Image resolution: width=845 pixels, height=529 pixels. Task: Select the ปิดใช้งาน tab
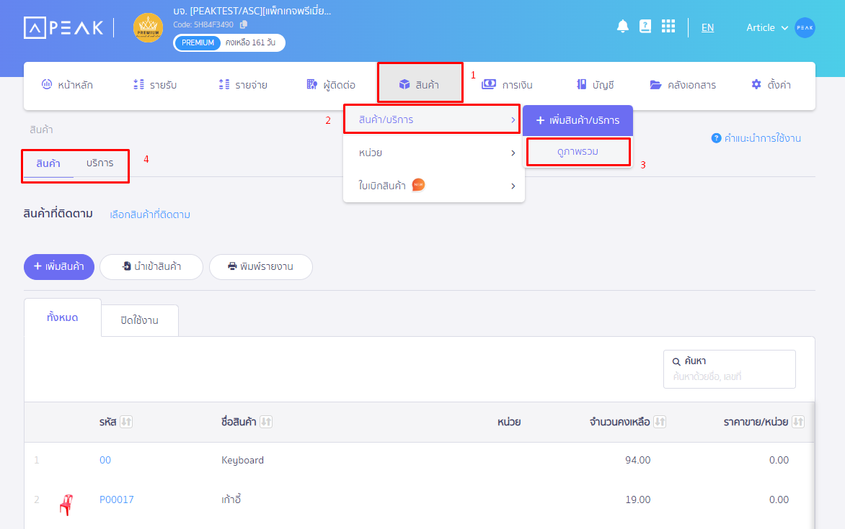[140, 320]
